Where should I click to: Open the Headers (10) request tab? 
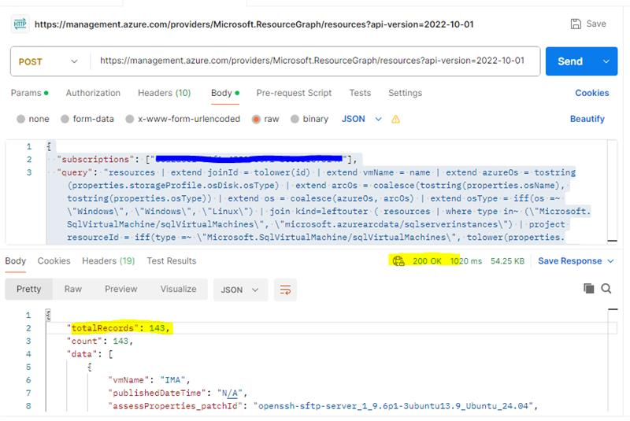click(165, 93)
